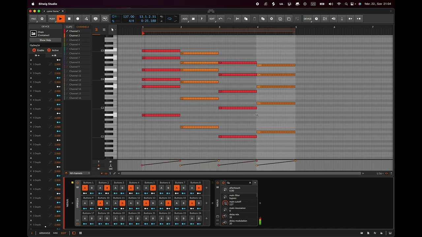Switch to the drum grid view icon
The image size is (422, 237).
pos(104,30)
